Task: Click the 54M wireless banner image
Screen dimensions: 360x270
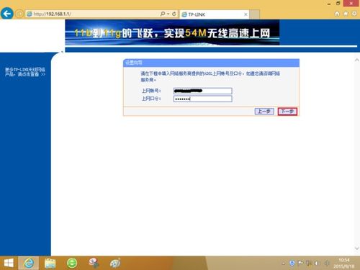Action: coord(172,32)
